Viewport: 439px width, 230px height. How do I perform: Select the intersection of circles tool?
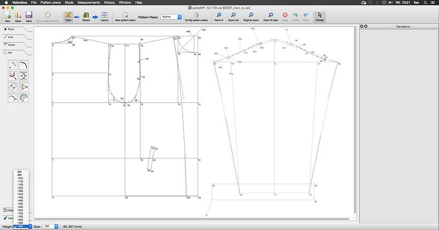coord(13,87)
